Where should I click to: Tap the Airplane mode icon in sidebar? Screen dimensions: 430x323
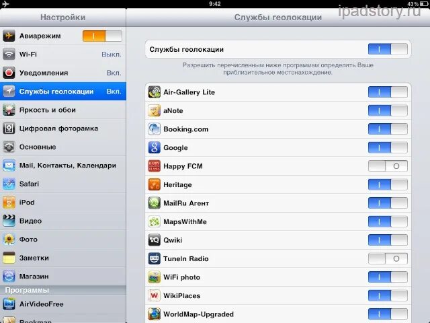point(9,36)
